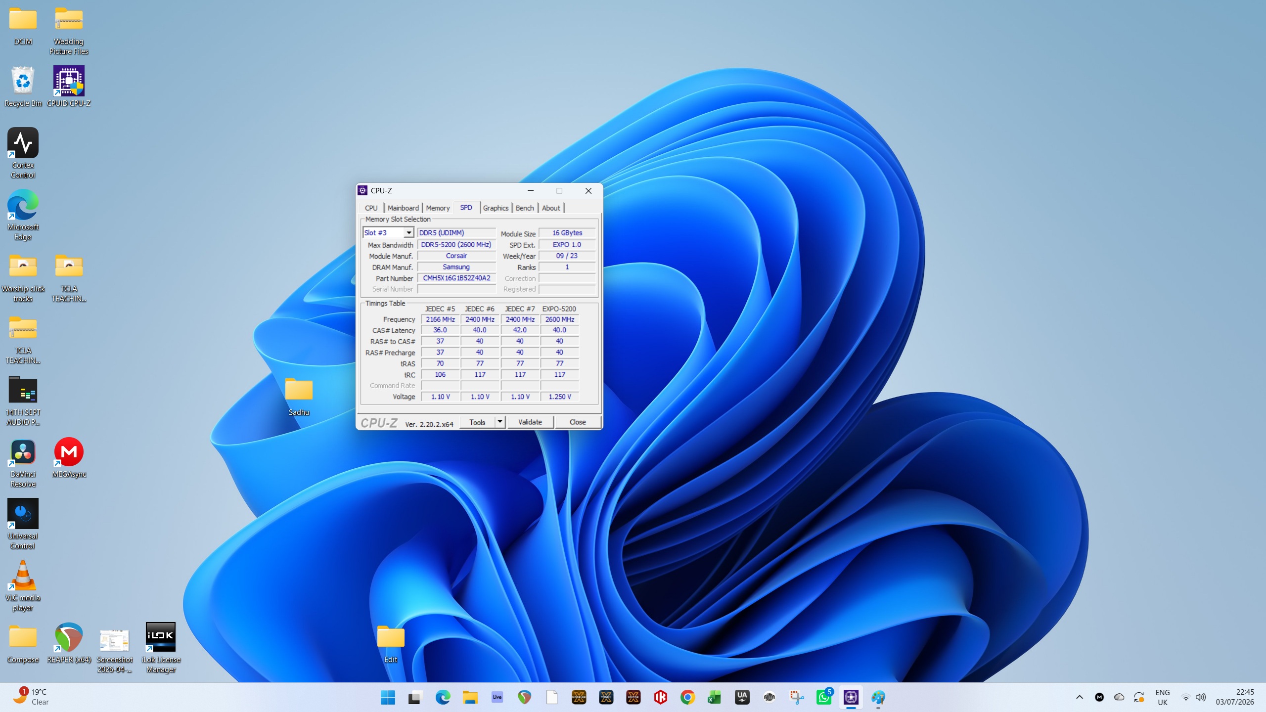Launch Cortex Control from the desktop
Image resolution: width=1266 pixels, height=712 pixels.
tap(23, 153)
